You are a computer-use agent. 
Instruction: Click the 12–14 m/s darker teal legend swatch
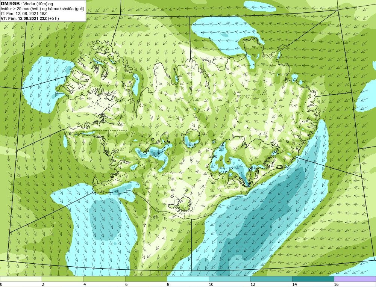point(271,279)
